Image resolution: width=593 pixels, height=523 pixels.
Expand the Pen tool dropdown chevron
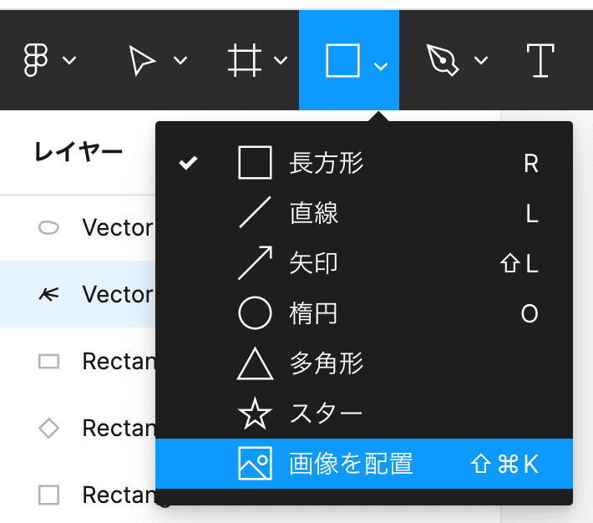[480, 61]
